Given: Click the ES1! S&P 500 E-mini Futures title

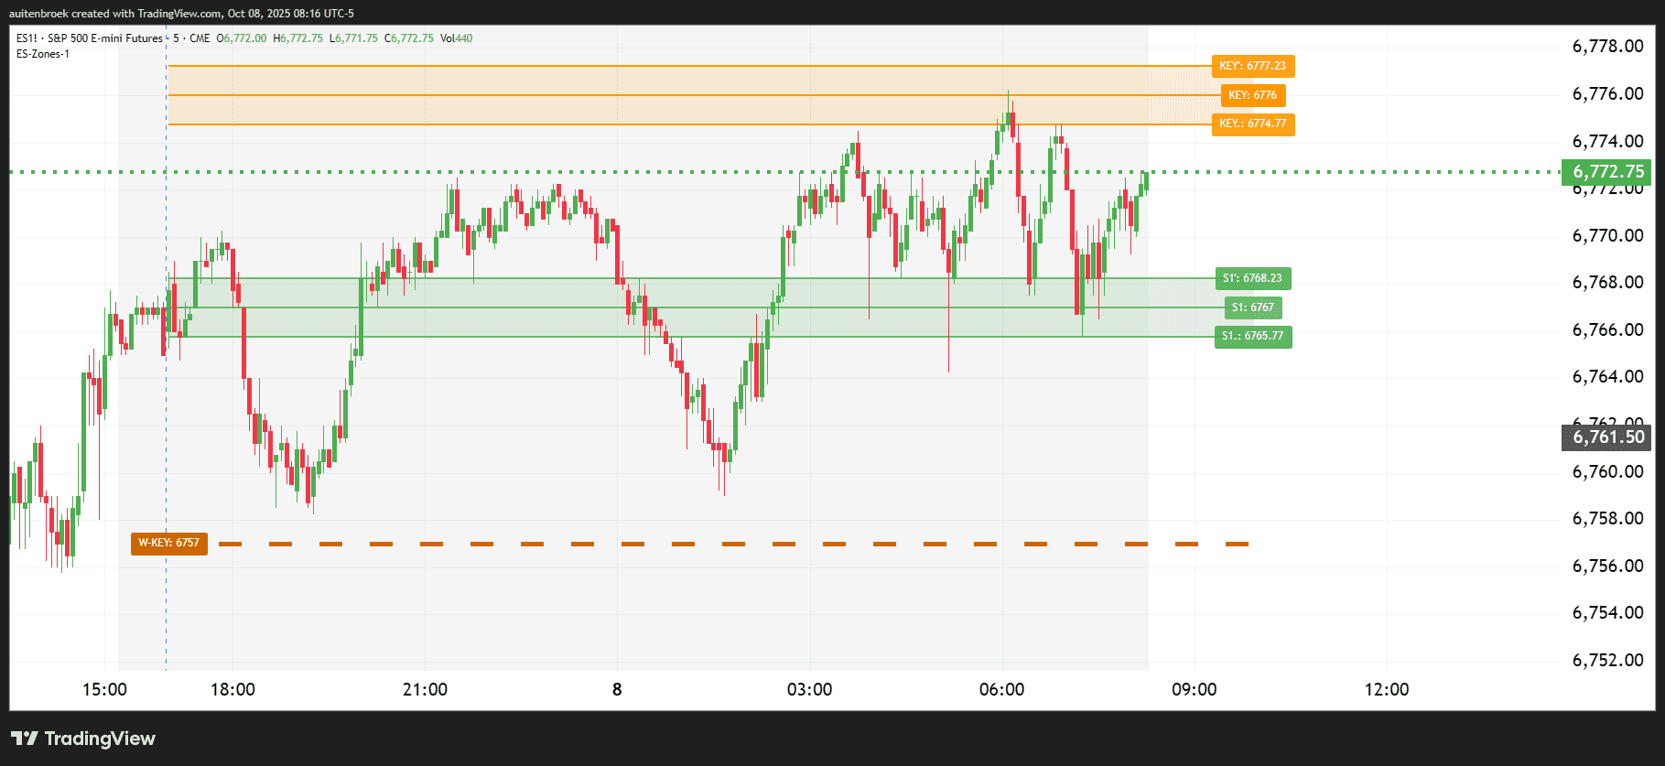Looking at the screenshot, I should click(x=90, y=38).
